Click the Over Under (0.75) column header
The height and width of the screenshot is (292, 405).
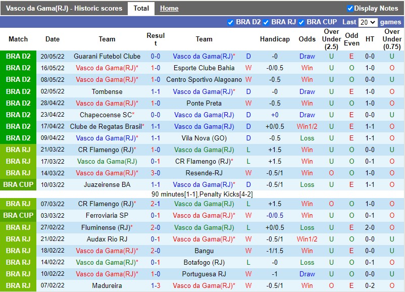click(392, 39)
